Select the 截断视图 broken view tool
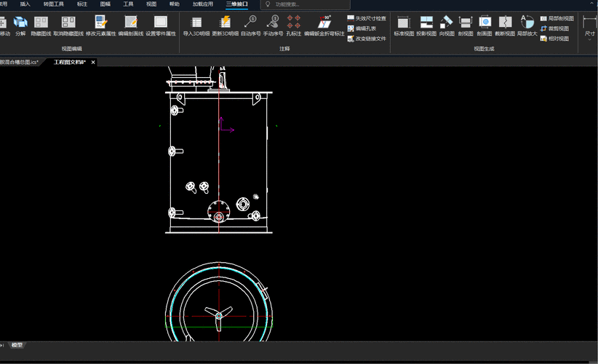 pos(505,23)
